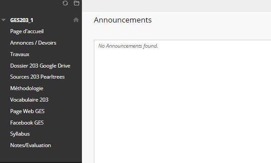Open Dossier 203 Google Drive link
Image resolution: width=271 pixels, height=163 pixels.
click(40, 66)
